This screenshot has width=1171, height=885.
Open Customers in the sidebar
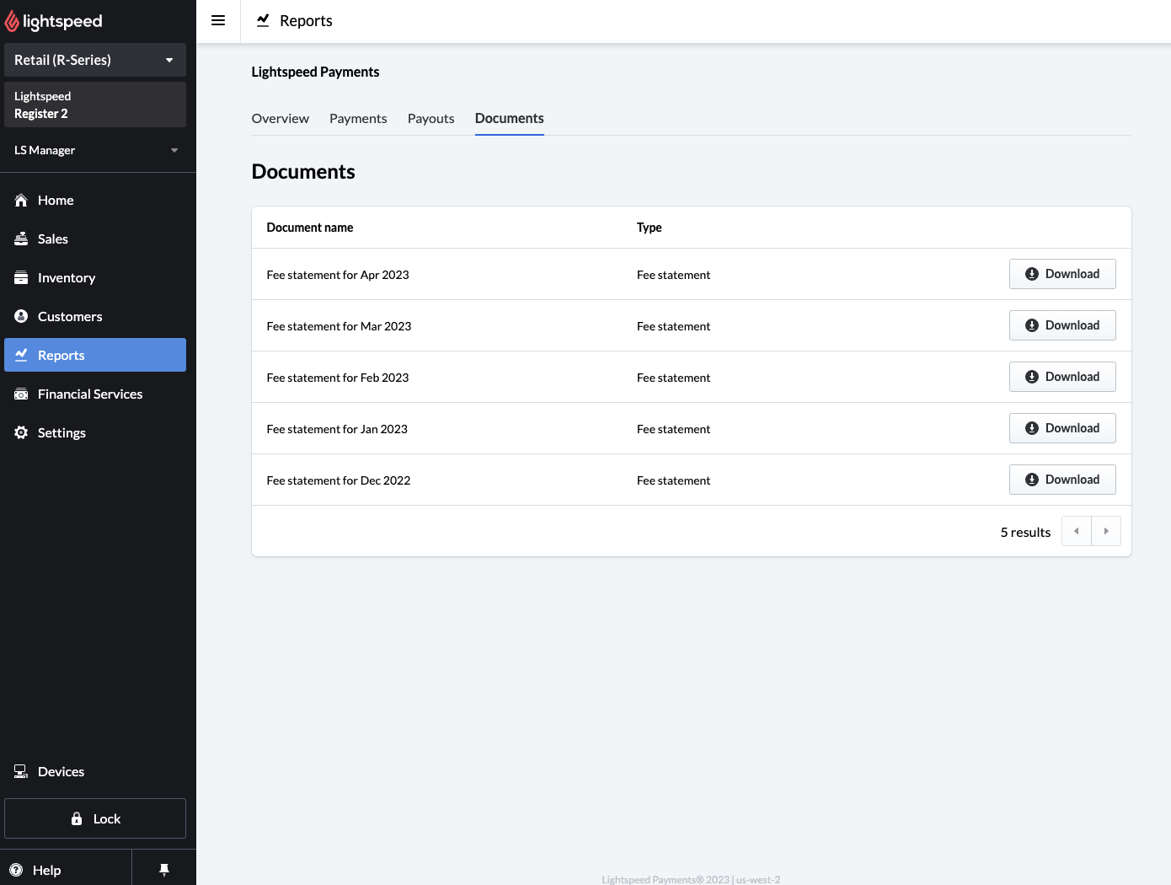click(x=95, y=317)
